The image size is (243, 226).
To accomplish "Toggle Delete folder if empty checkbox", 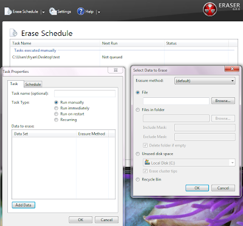I will click(x=145, y=145).
